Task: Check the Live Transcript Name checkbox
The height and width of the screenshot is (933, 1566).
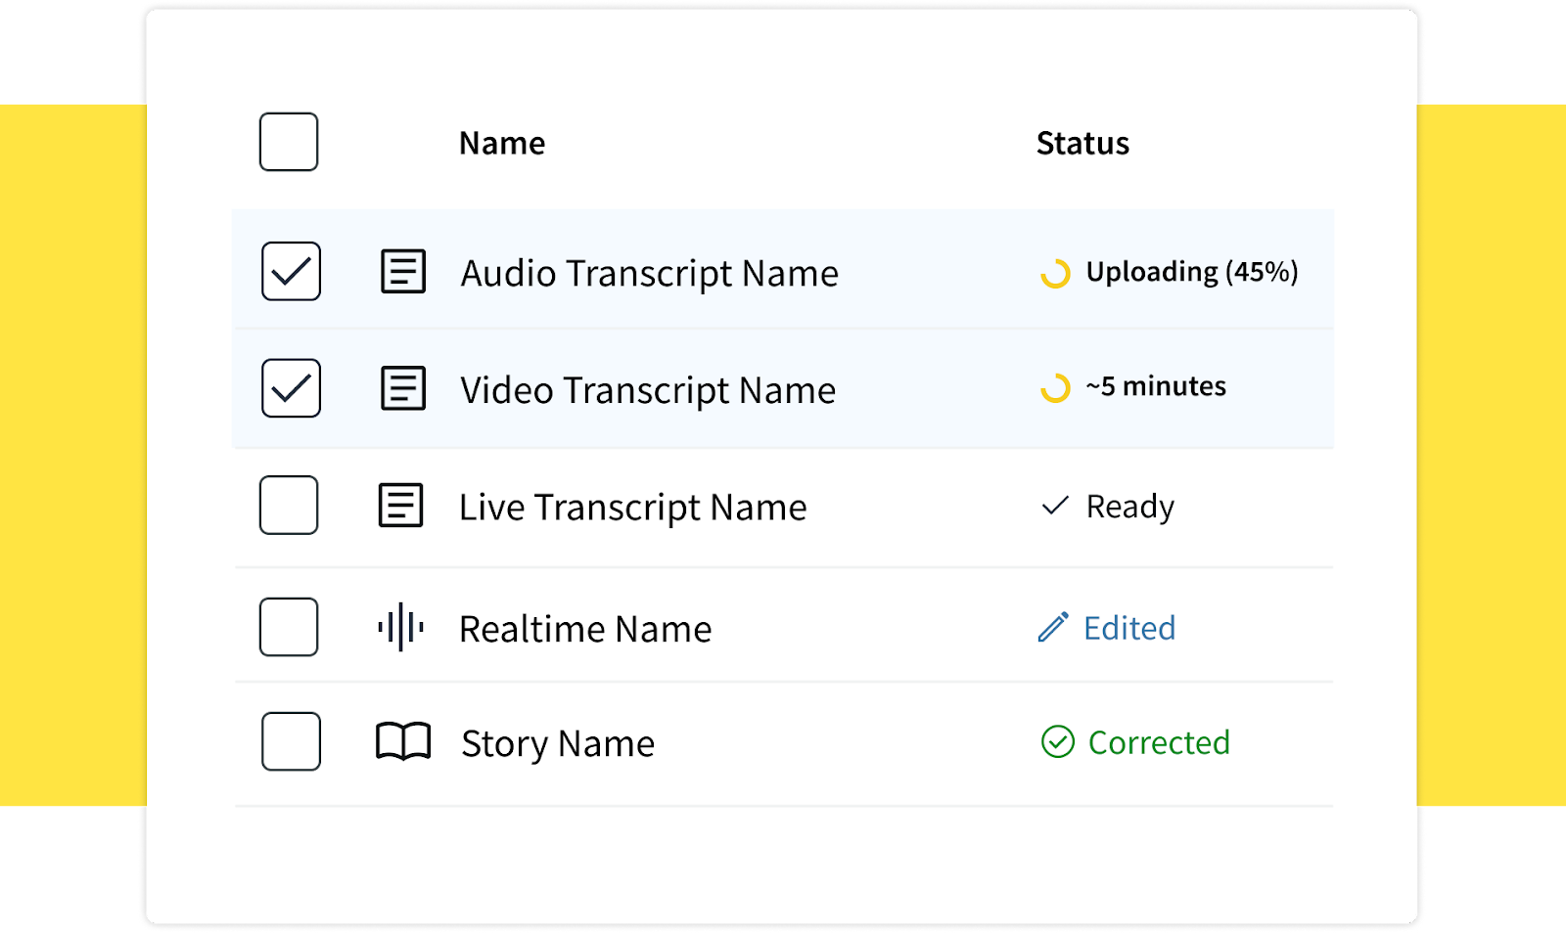Action: coord(289,505)
